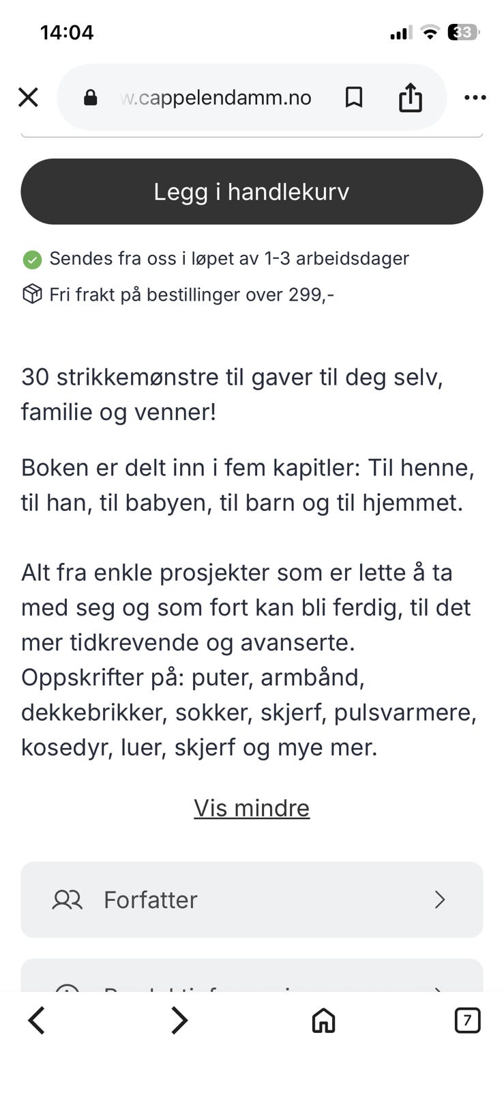Open the Forfatter section row

pyautogui.click(x=252, y=900)
